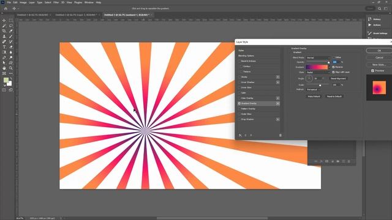This screenshot has width=392, height=220.
Task: Add another Inner Shadow with its plus icon
Action: pyautogui.click(x=277, y=82)
